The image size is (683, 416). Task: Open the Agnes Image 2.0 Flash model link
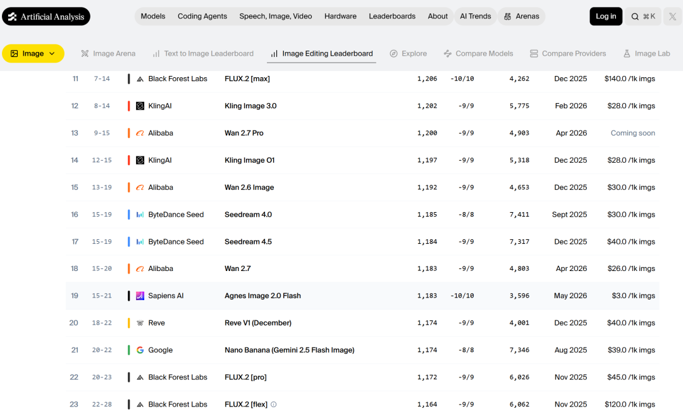[x=262, y=296]
